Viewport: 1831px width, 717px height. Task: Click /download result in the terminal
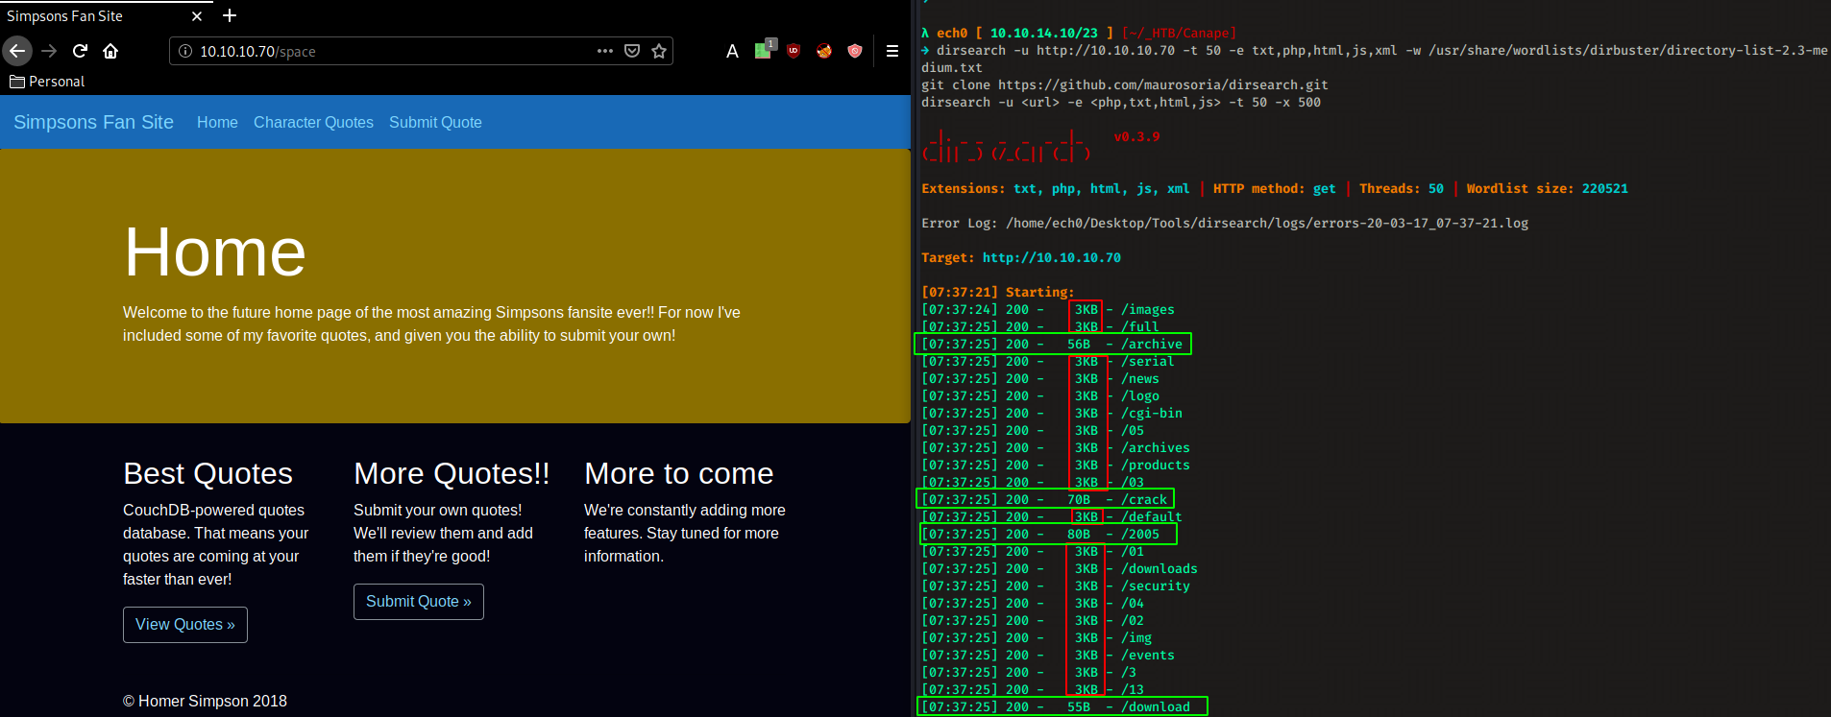click(1156, 706)
